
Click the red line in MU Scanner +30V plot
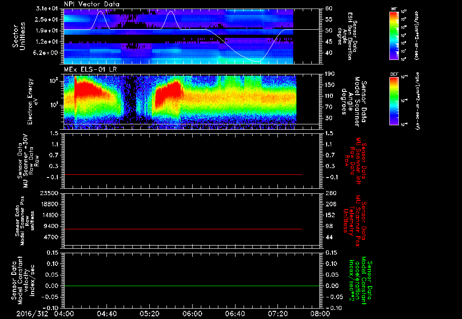183,174
